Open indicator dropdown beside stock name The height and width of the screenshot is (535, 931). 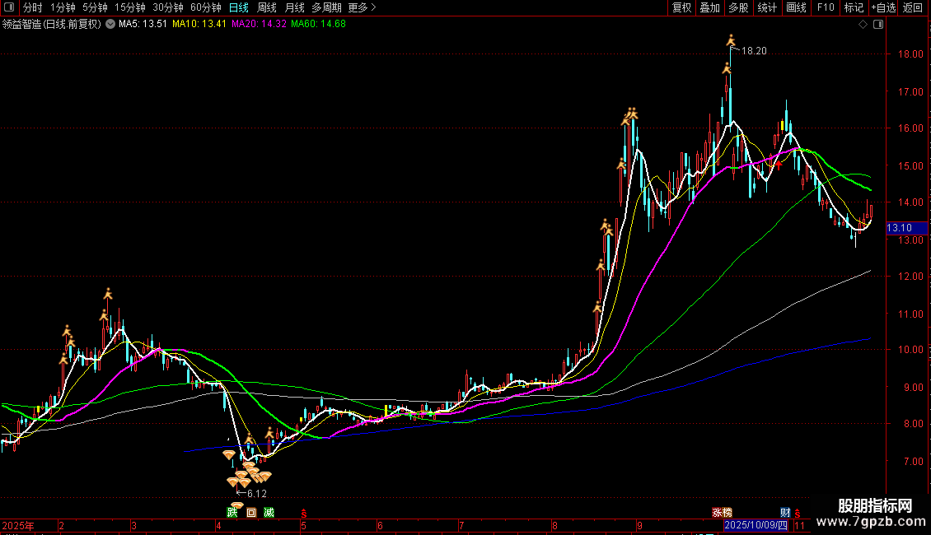point(110,25)
